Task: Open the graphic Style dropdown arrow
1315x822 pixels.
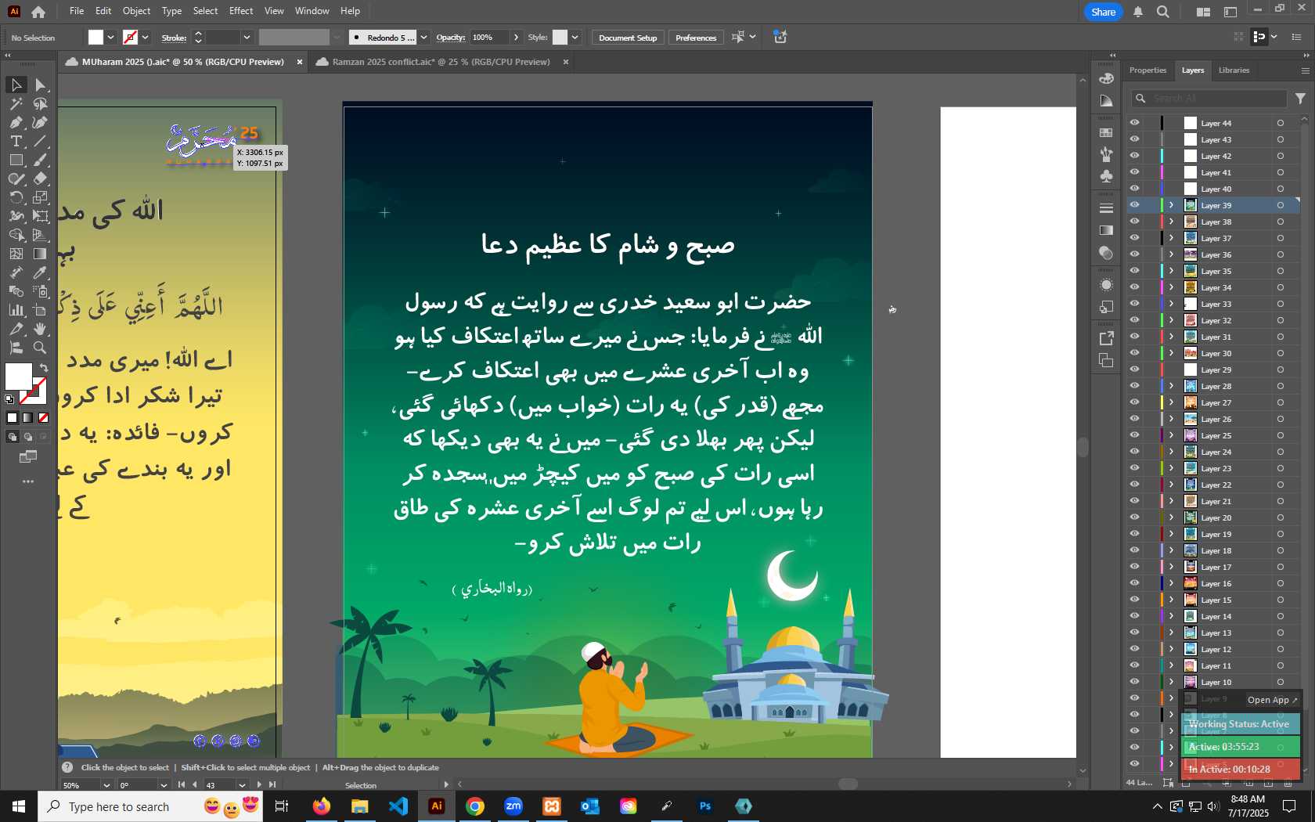Action: [575, 38]
